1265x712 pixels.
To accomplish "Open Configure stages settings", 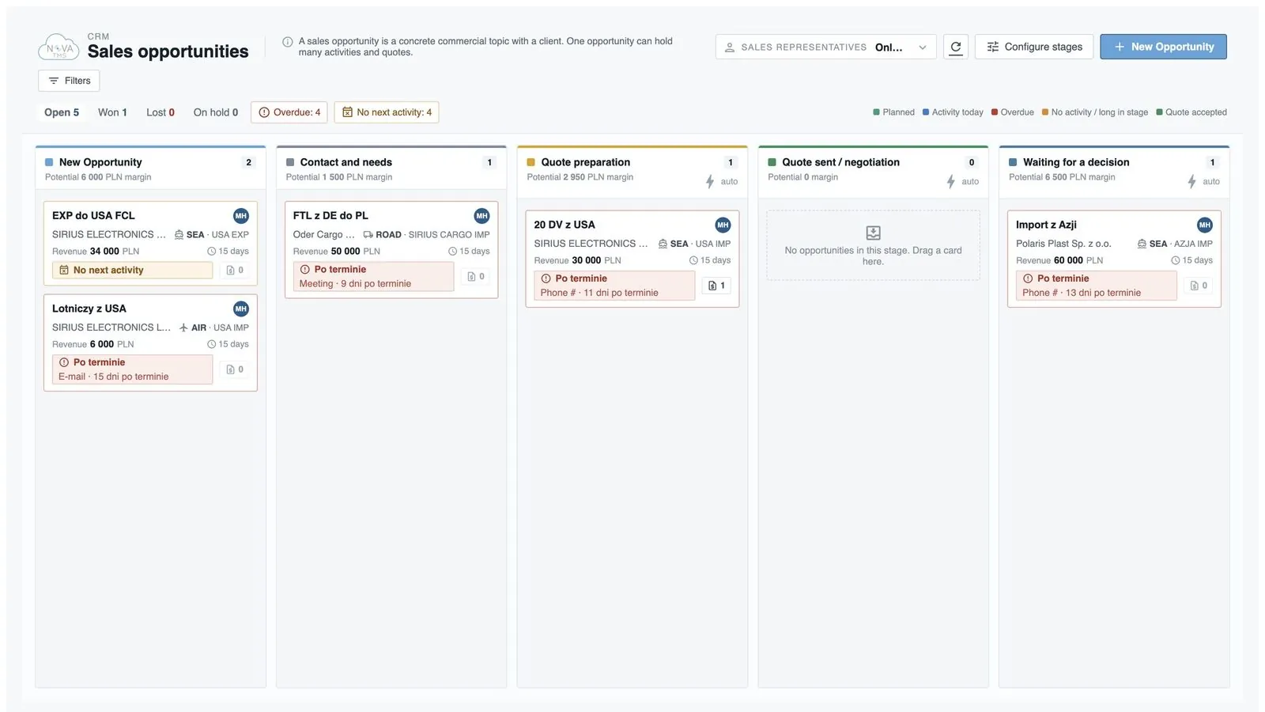I will (x=1034, y=47).
